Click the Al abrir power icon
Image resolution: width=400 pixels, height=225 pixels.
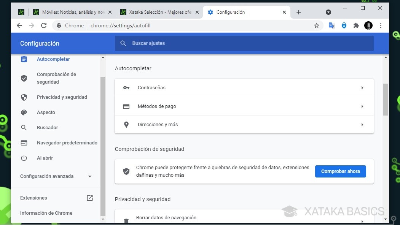click(x=24, y=158)
